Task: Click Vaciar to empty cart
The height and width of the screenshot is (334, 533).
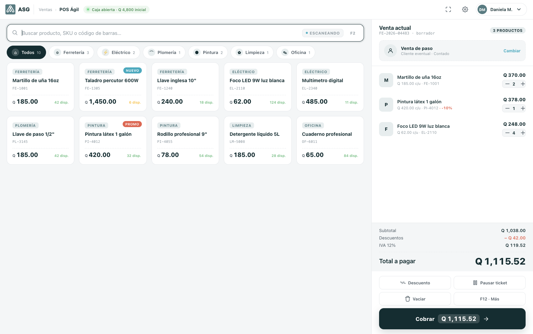Action: tap(415, 299)
